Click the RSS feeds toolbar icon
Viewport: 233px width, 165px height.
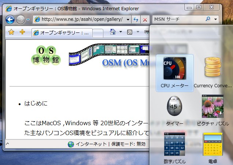tap(130, 32)
